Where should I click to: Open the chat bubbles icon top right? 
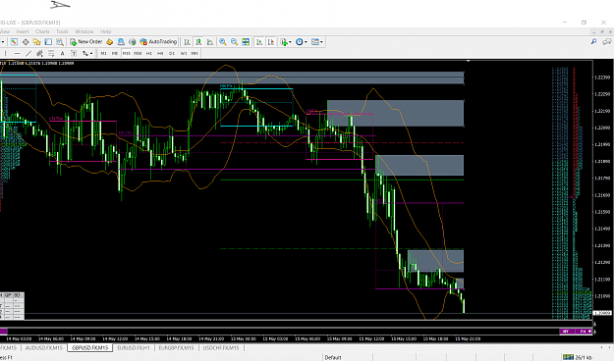pos(606,42)
